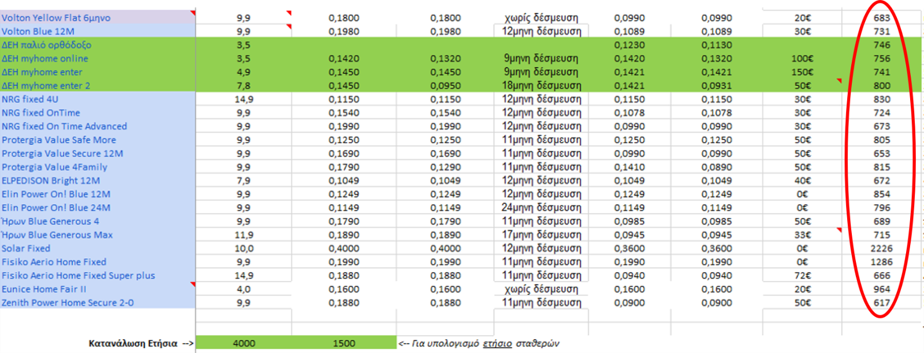Select Protergia Value 4Family cell
This screenshot has height=353, width=924.
(x=98, y=167)
